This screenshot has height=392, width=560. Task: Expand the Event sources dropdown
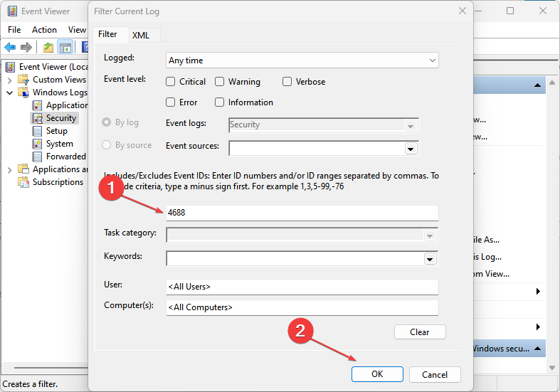[x=410, y=149]
